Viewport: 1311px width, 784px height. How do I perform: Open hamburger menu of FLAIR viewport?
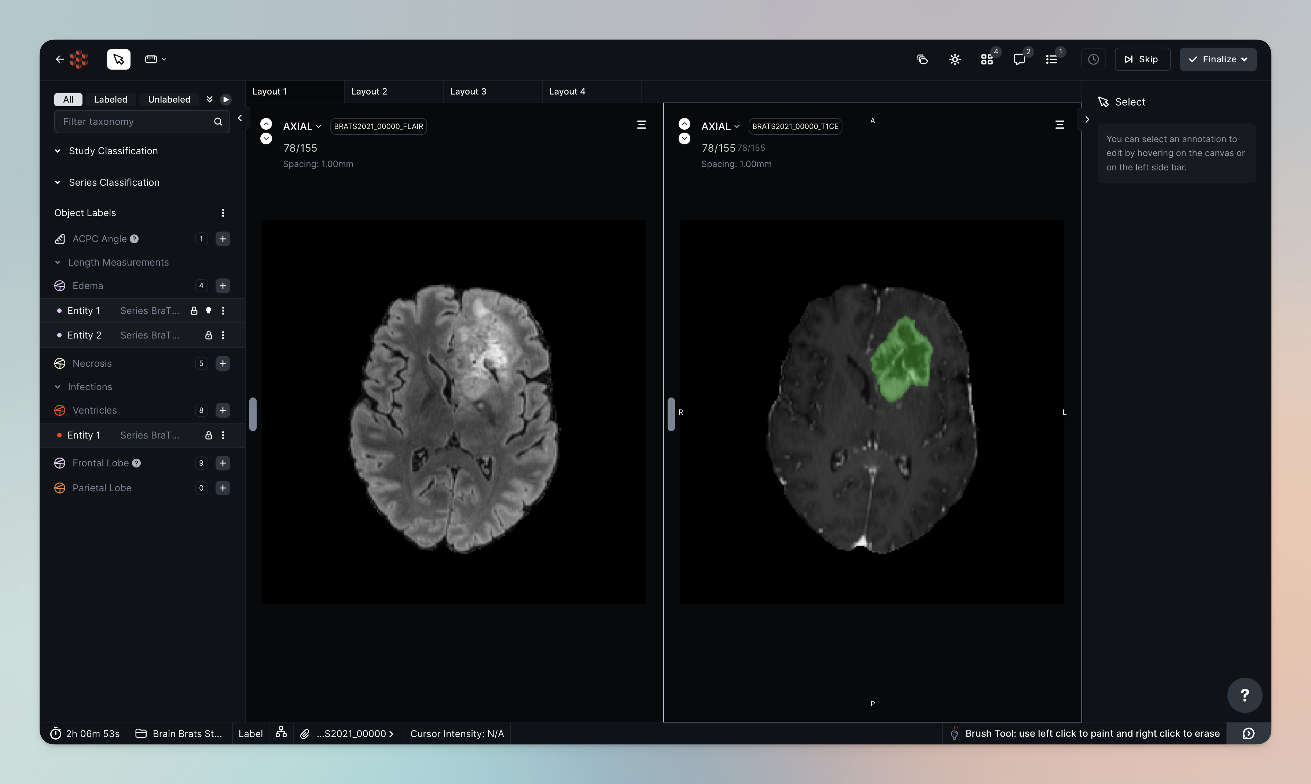641,125
